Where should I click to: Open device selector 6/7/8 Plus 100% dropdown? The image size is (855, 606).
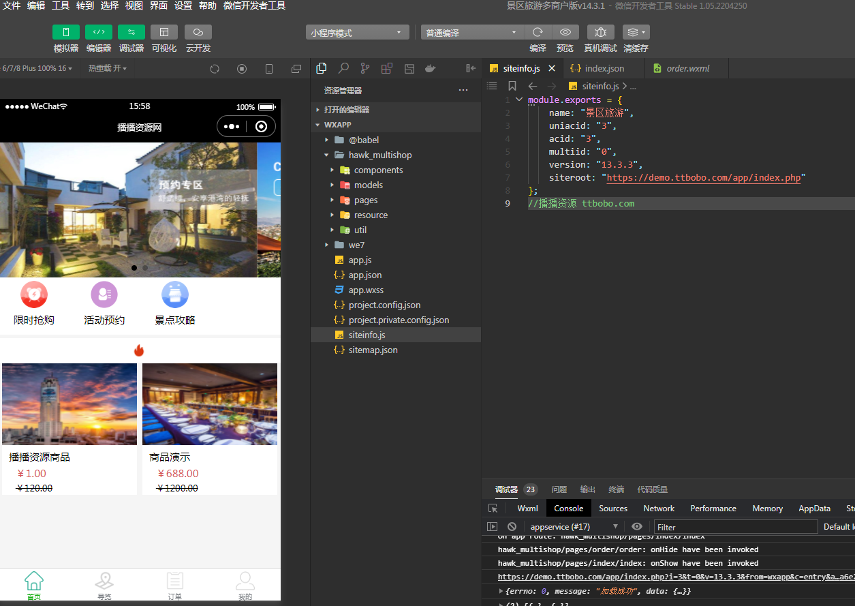(37, 68)
